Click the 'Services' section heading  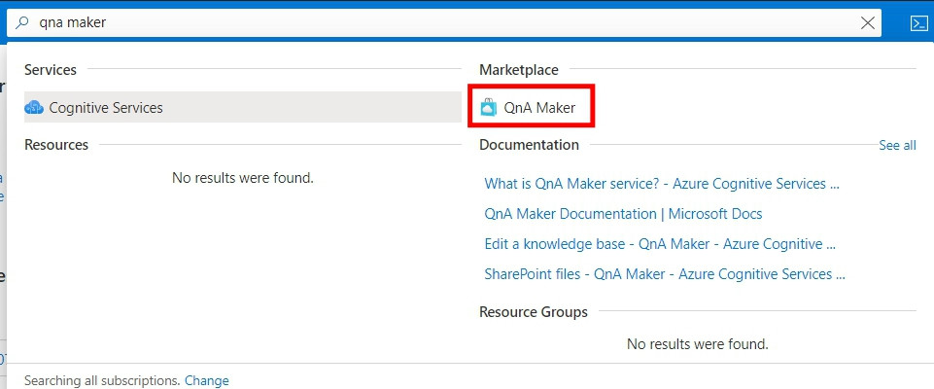(x=51, y=70)
